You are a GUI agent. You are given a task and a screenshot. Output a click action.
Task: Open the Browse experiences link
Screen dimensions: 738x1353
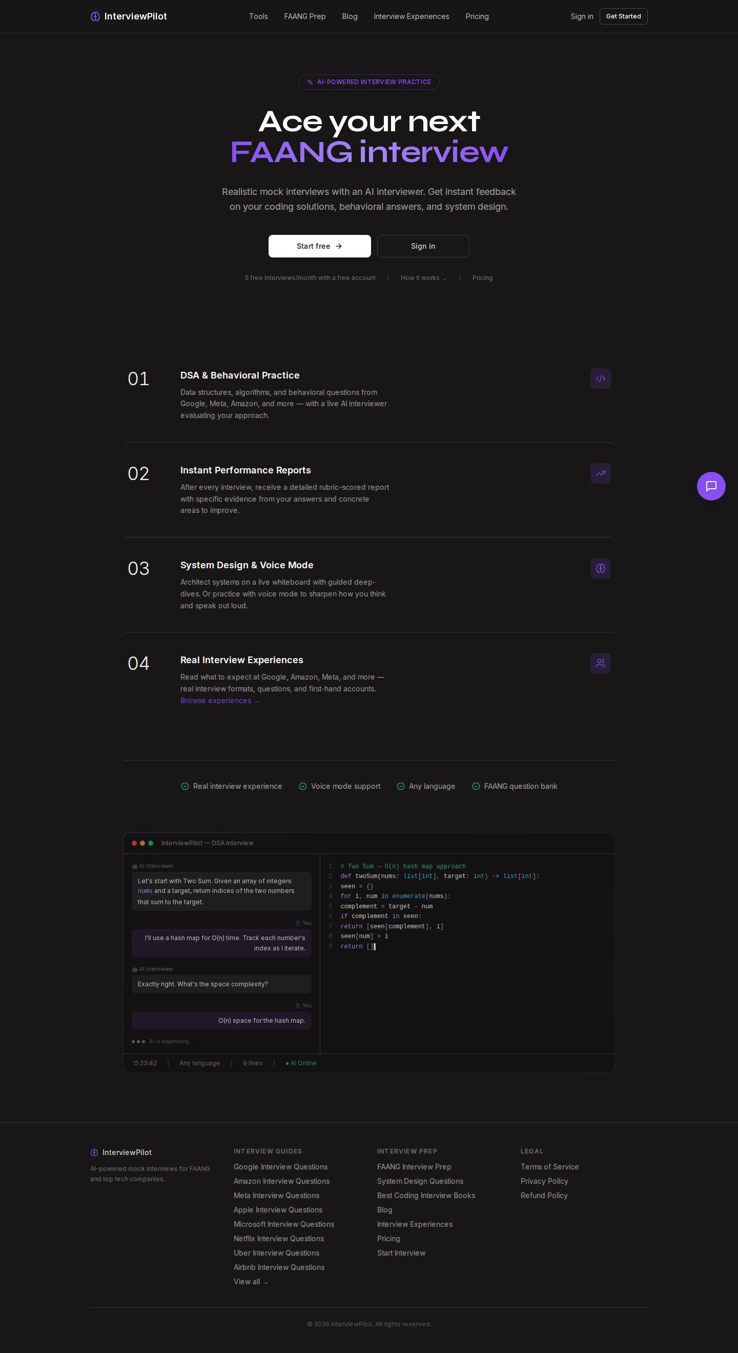coord(219,701)
